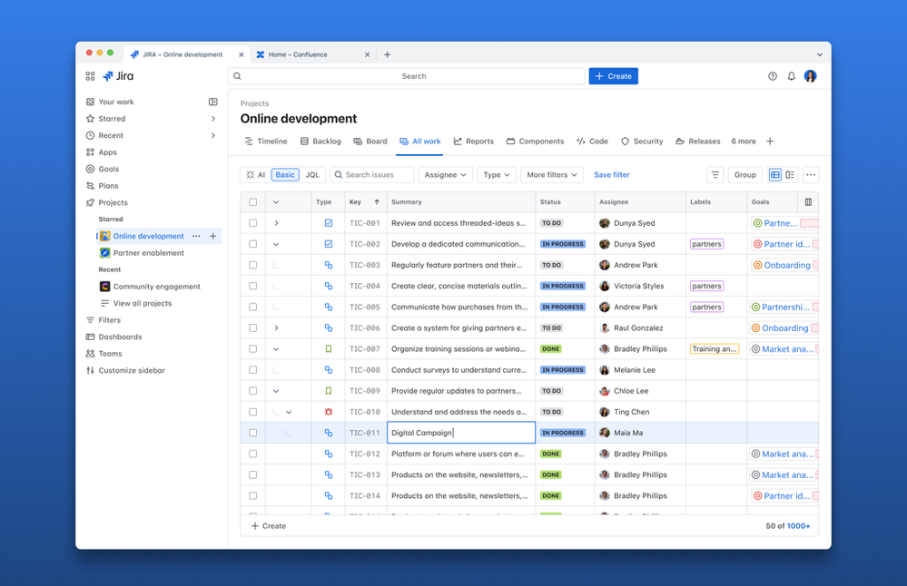Screen dimensions: 907x586
Task: Click To Do status badge of TIC-001
Action: [x=551, y=223]
